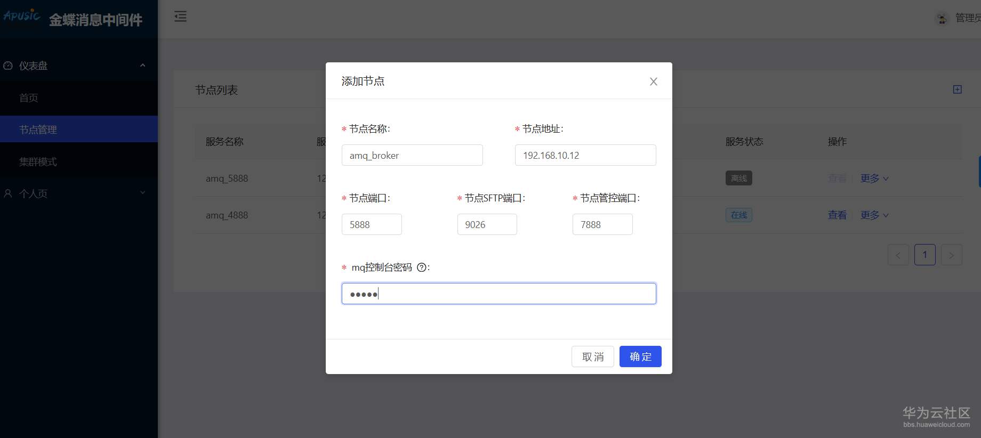
Task: Close the 添加节点 dialog
Action: click(x=654, y=82)
